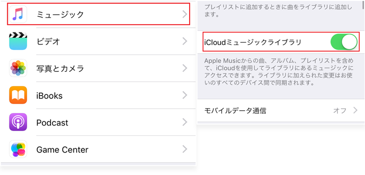365x175 pixels.
Task: Open the Podcast row chevron
Action: (185, 122)
